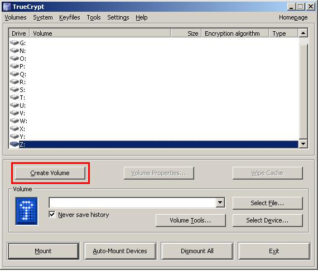Viewport: 318px width, 271px height.
Task: Select the W: drive slot icon
Action: [15, 120]
